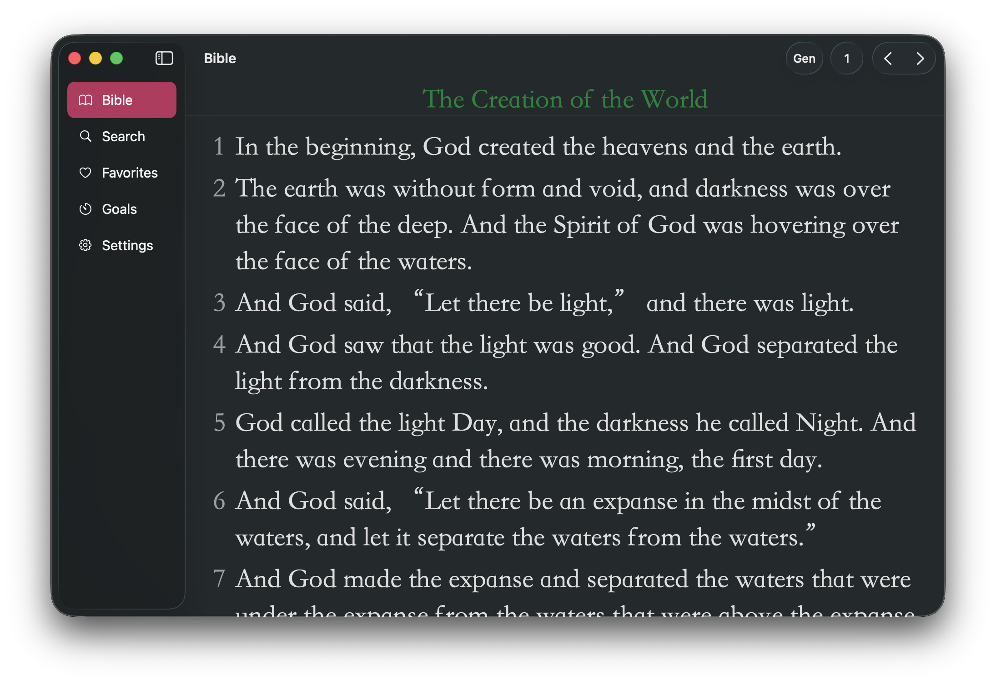
Task: Click the clock Goals icon
Action: (86, 209)
